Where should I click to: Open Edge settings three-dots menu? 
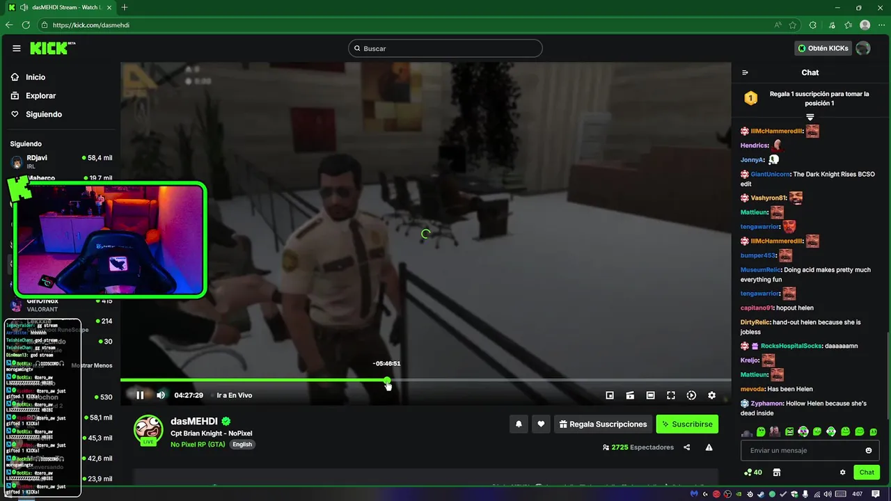click(882, 25)
